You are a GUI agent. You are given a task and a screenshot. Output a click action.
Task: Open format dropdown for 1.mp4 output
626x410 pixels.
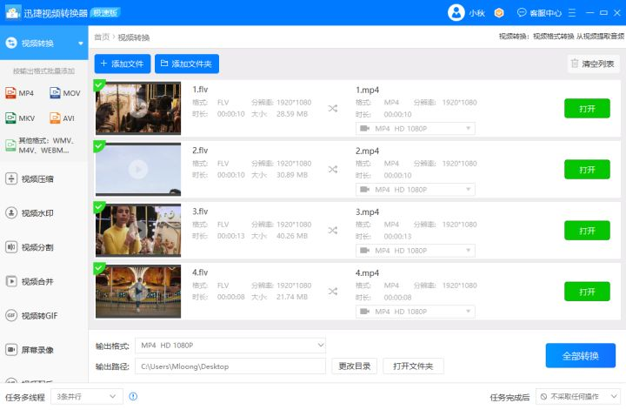416,128
